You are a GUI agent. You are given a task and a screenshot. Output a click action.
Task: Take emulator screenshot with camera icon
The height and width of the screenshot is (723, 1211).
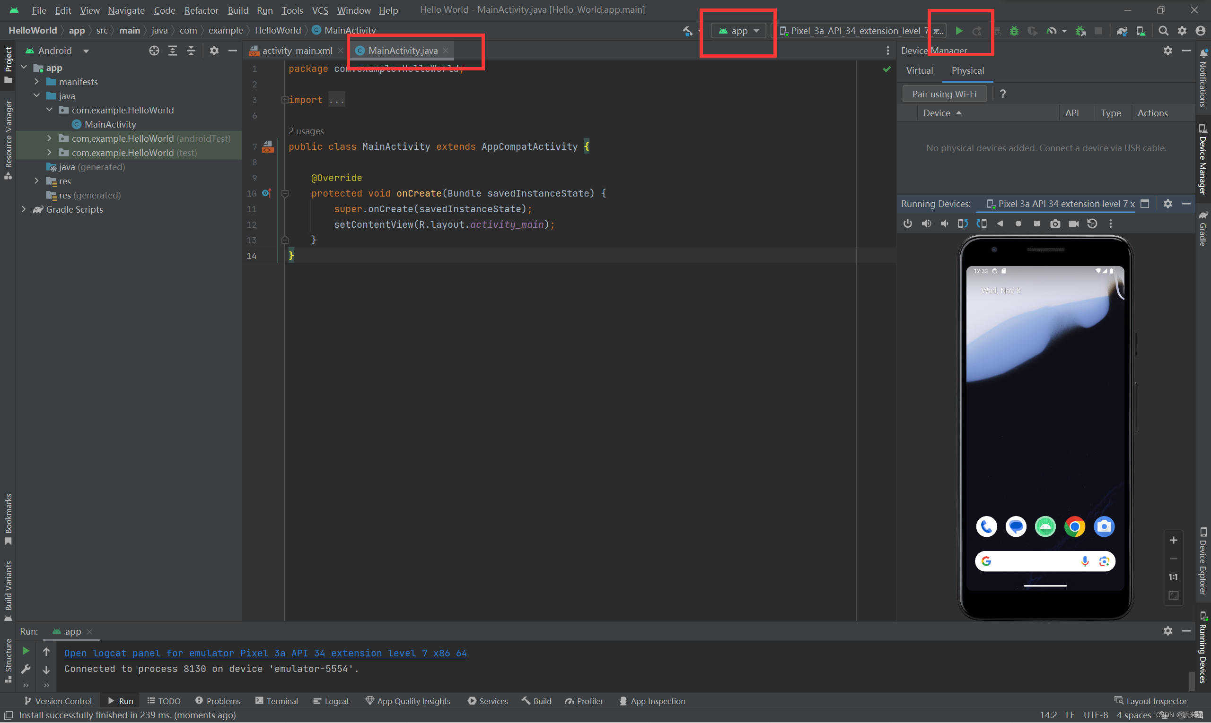click(x=1055, y=224)
